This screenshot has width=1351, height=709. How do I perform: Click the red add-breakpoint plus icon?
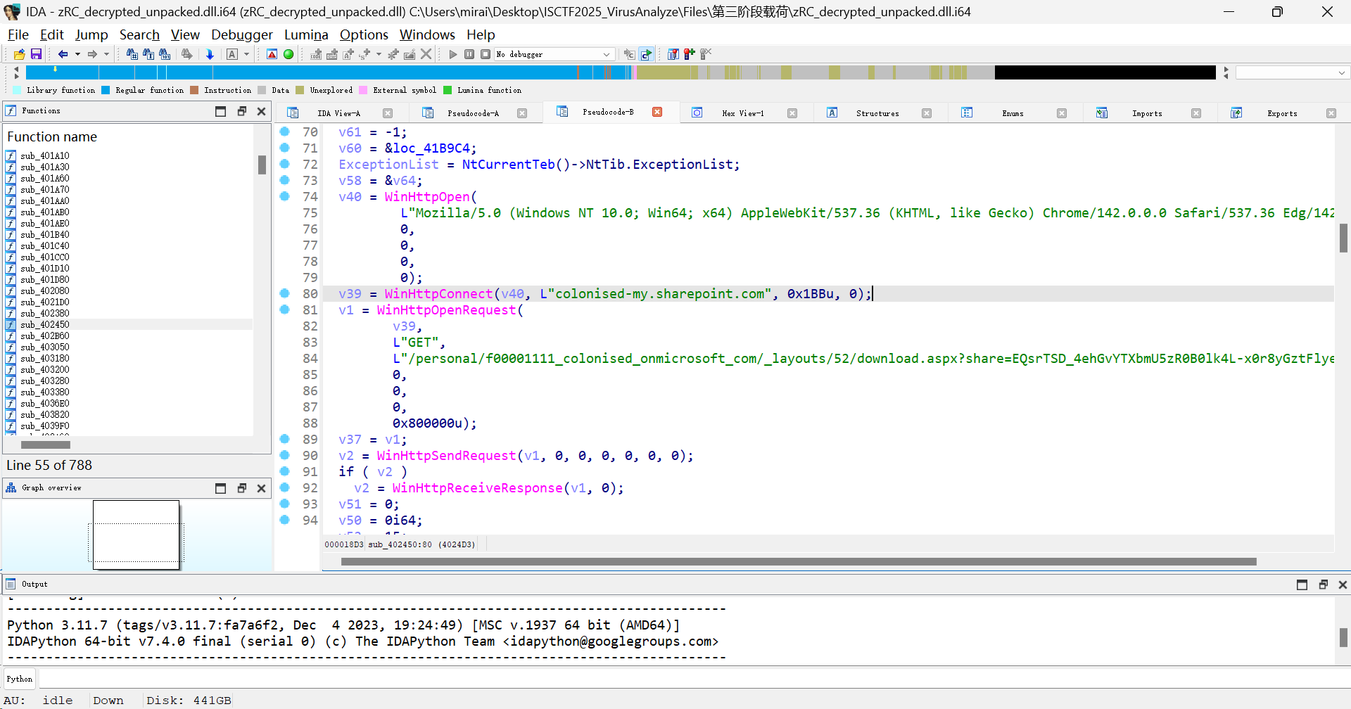pyautogui.click(x=690, y=54)
